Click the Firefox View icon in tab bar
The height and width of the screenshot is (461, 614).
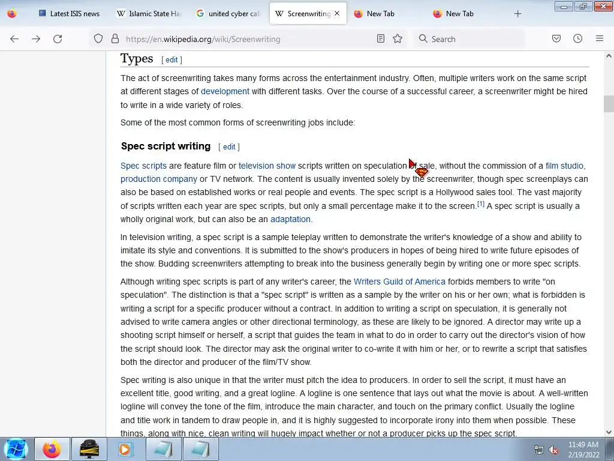click(12, 14)
